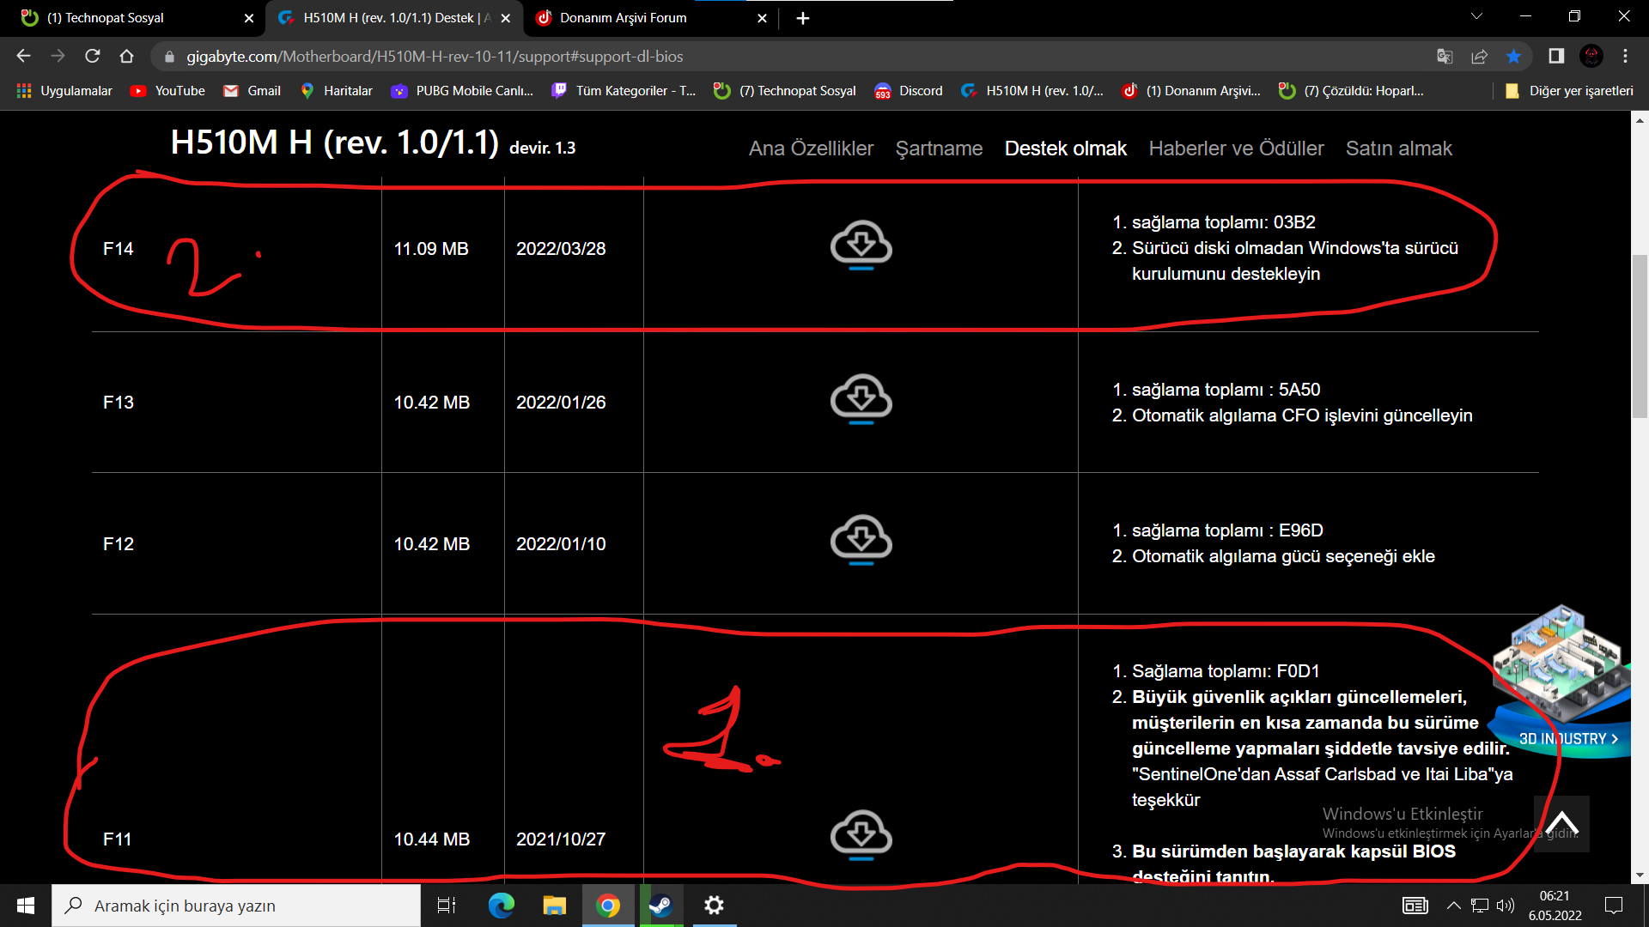Expand the tab search dropdown arrow
The height and width of the screenshot is (927, 1649).
(1476, 17)
